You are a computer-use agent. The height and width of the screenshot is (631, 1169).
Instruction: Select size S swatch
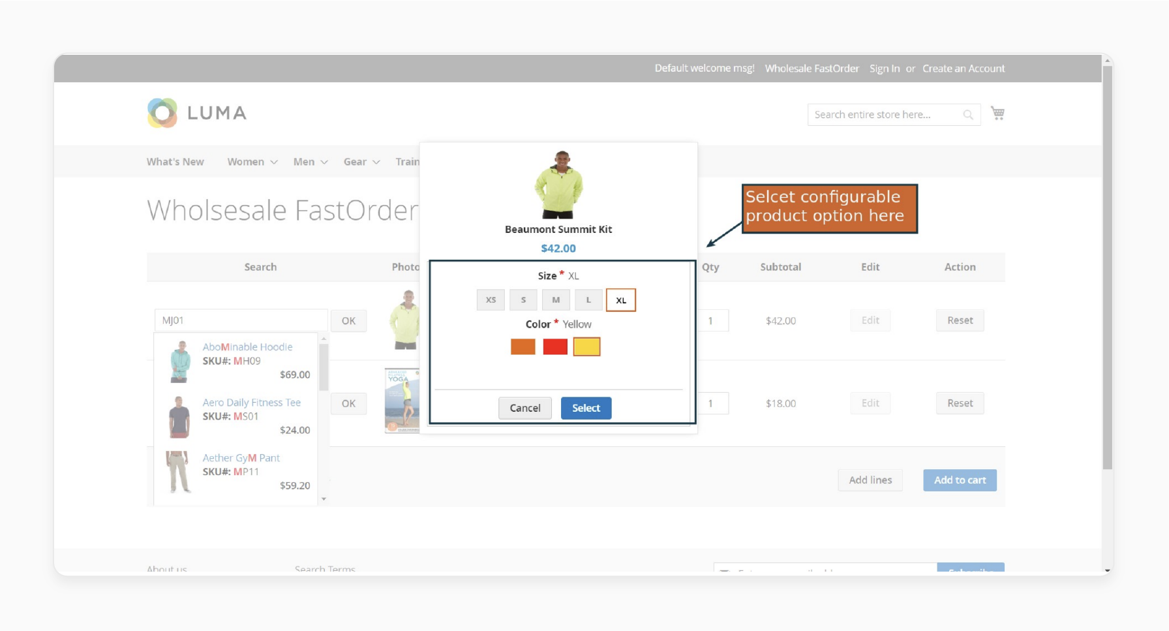click(x=523, y=300)
